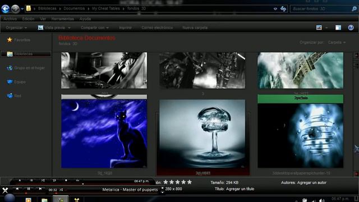This screenshot has width=359, height=202.
Task: Skip to the next track in the media player
Action: tap(40, 189)
